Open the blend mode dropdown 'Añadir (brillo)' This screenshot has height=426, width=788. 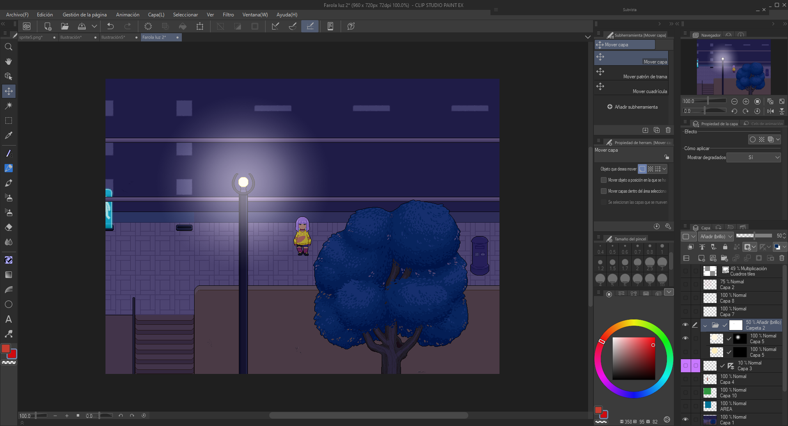(716, 237)
